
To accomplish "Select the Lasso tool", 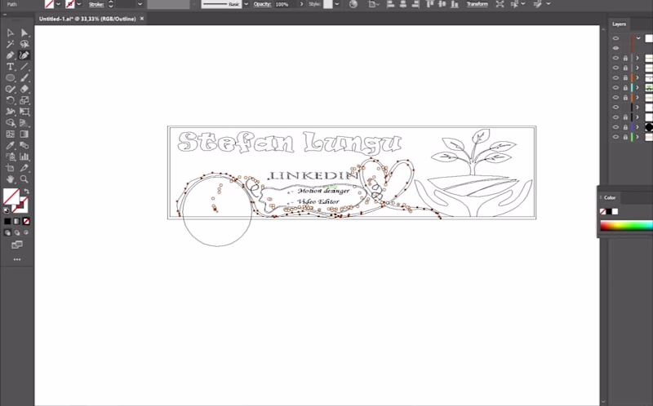I will (24, 44).
